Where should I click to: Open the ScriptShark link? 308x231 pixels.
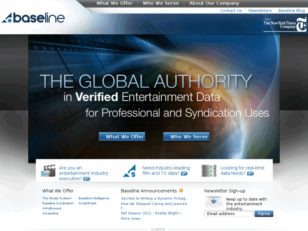(88, 203)
